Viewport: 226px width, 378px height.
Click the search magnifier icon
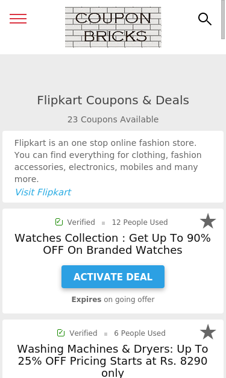point(205,19)
